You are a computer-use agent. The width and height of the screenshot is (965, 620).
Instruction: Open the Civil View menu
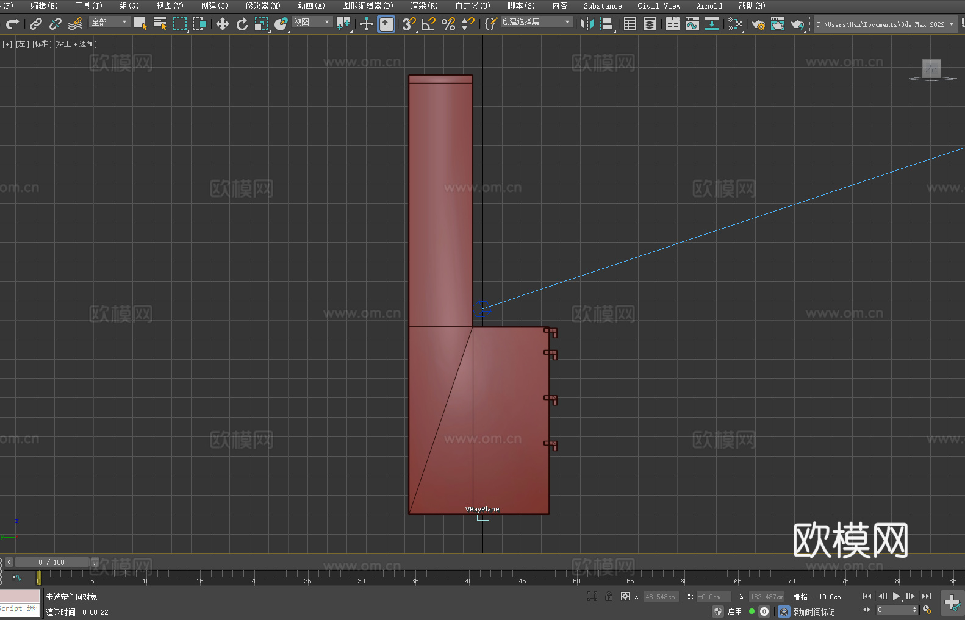click(x=659, y=5)
